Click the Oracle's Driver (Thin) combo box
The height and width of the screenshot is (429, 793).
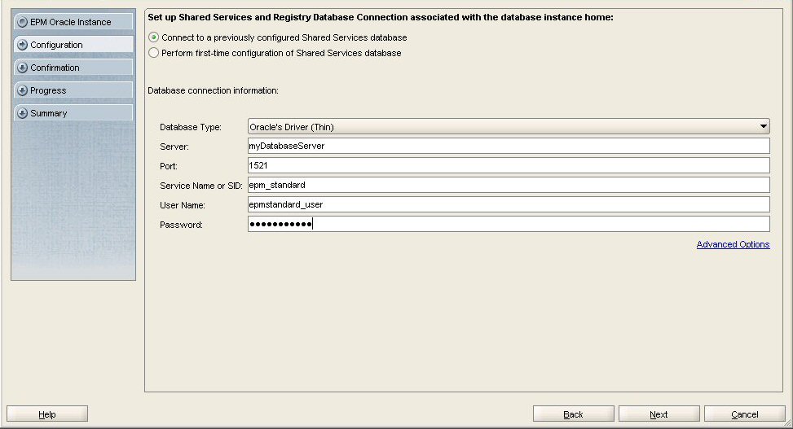click(x=509, y=126)
